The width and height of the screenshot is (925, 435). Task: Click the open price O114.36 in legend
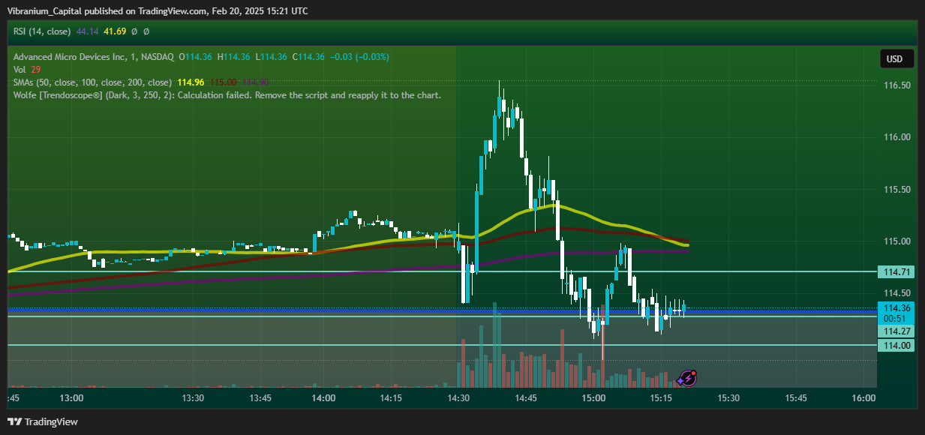[x=195, y=57]
